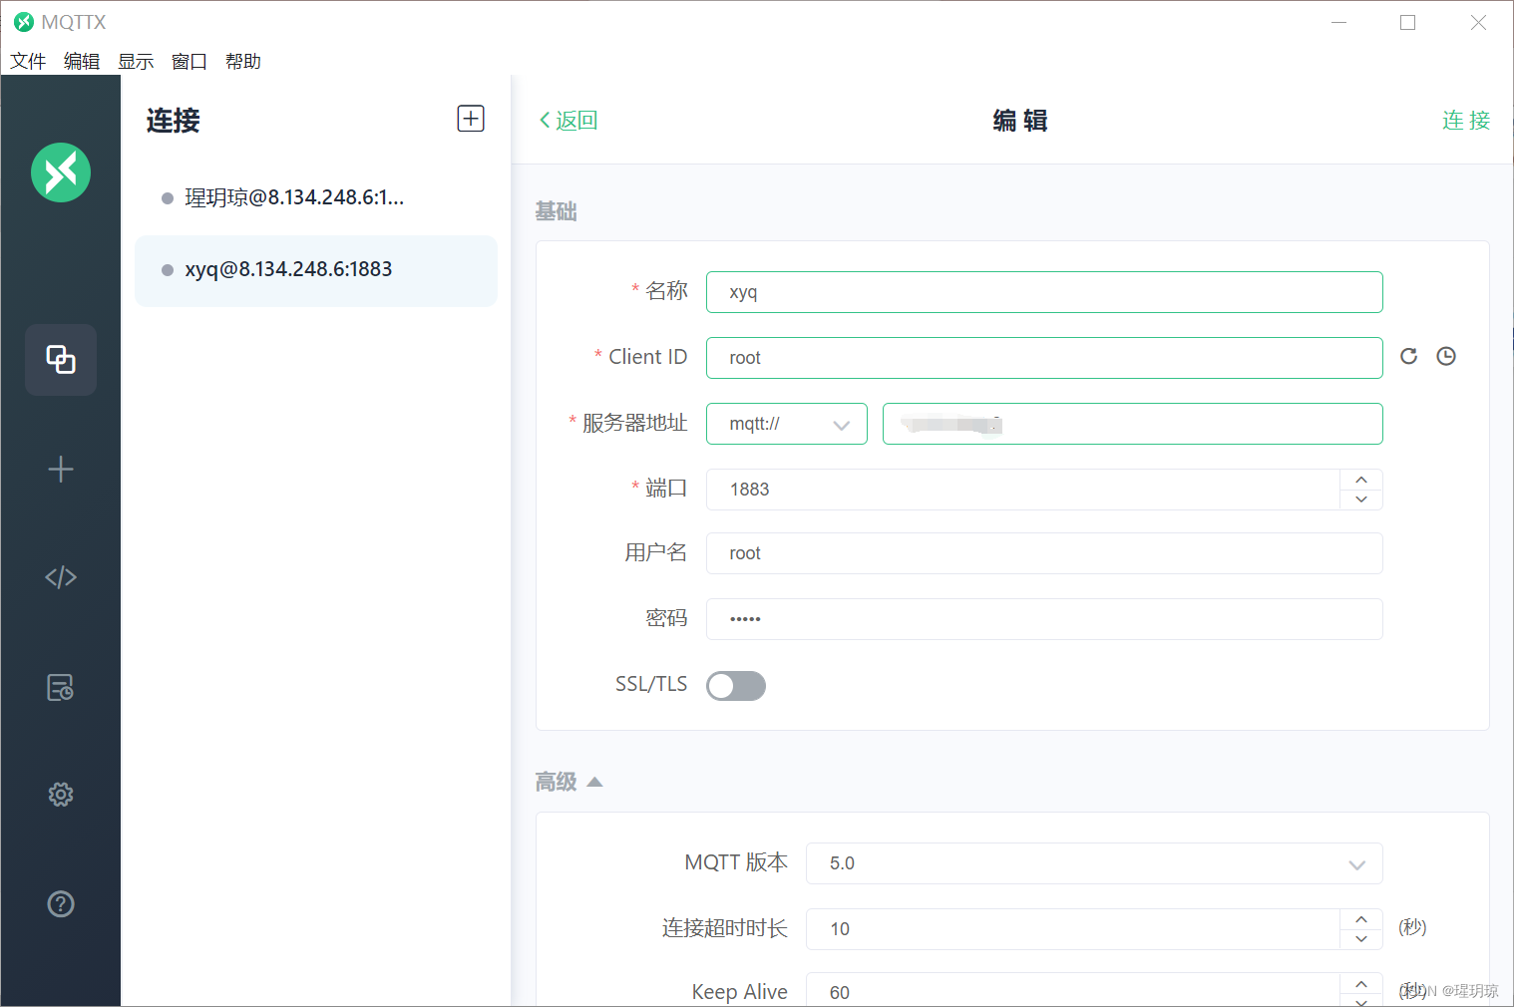Open the Log viewer from the sidebar
This screenshot has height=1007, width=1514.
pos(60,687)
